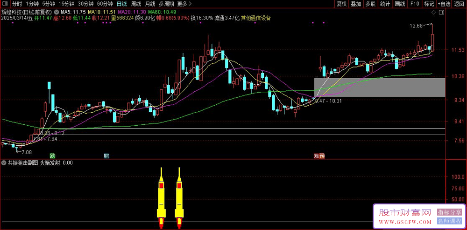Toggle the left sidebar panel icon
The height and width of the screenshot is (230, 467).
point(5,4)
